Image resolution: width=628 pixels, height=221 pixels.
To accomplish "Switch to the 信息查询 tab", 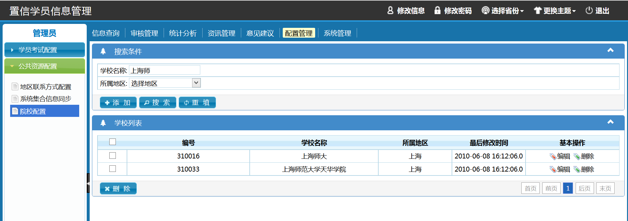I will tap(106, 33).
